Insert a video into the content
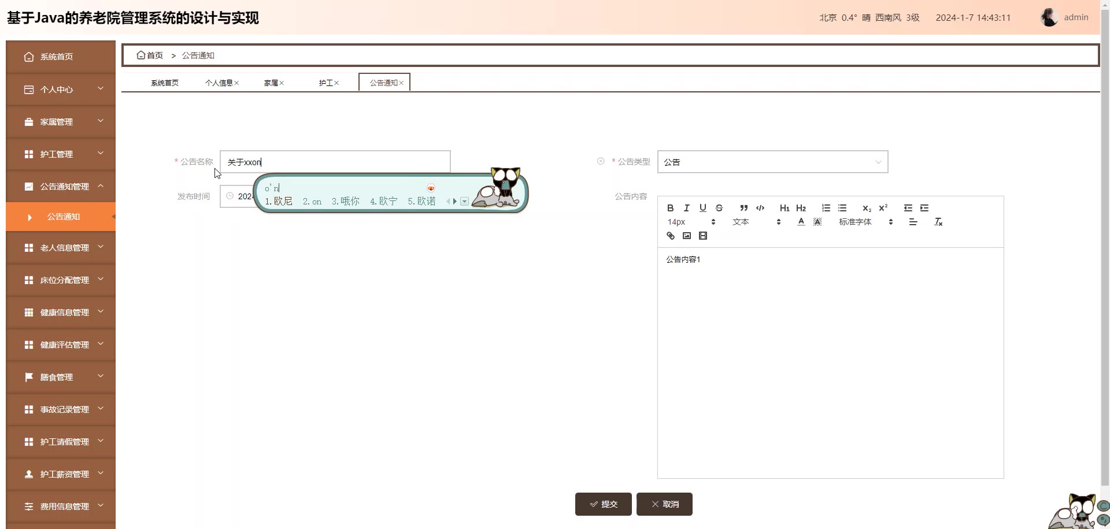This screenshot has width=1110, height=529. coord(702,236)
